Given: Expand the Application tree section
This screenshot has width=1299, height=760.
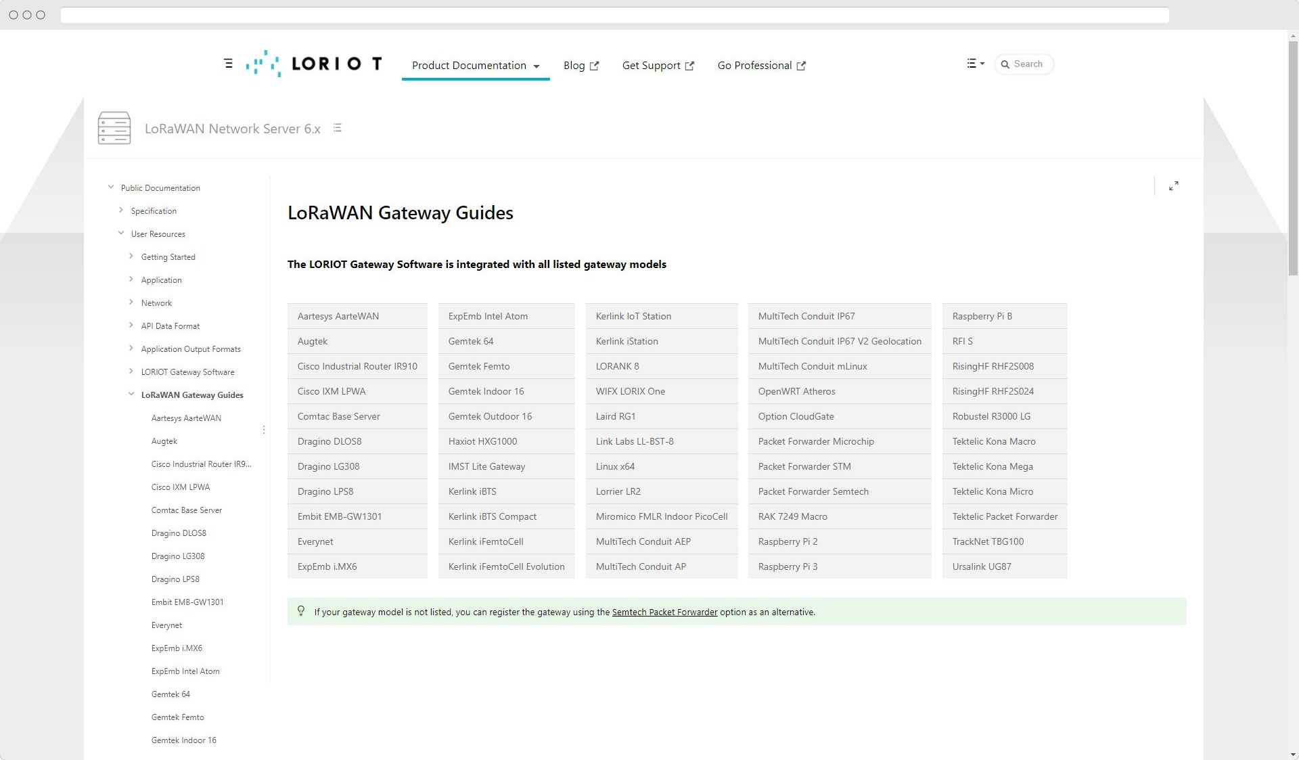Looking at the screenshot, I should click(x=131, y=280).
